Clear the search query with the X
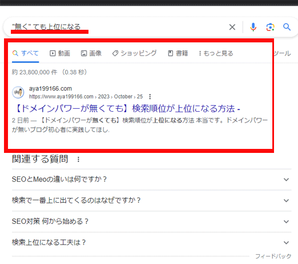 click(232, 27)
